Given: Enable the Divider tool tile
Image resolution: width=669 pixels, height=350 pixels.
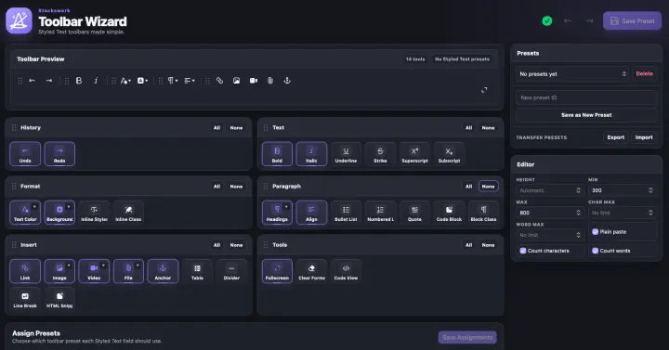Looking at the screenshot, I should (231, 271).
